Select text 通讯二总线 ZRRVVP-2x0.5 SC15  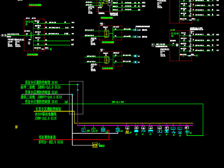pos(41,97)
